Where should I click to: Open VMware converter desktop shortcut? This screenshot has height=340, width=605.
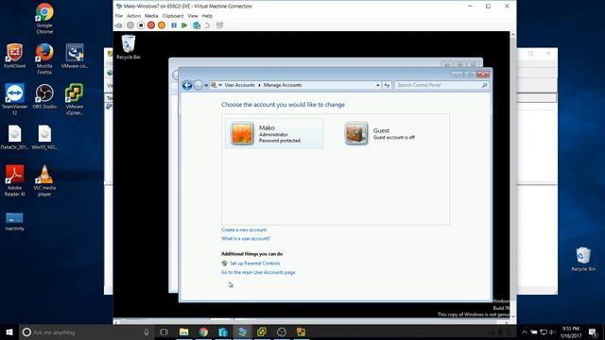[75, 56]
